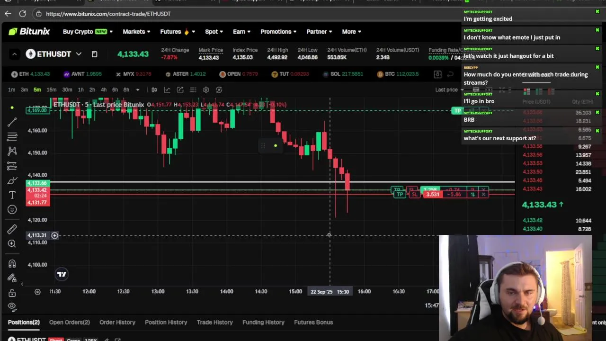Screen dimensions: 606x341
Task: Open Open Orders(2) tab
Action: tap(69, 322)
